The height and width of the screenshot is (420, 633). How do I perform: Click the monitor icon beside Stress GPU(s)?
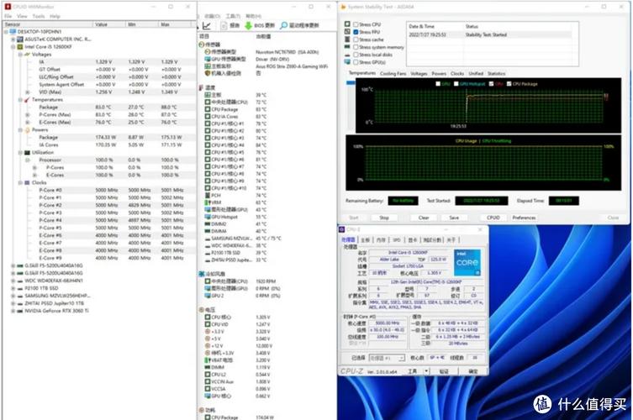click(x=347, y=62)
